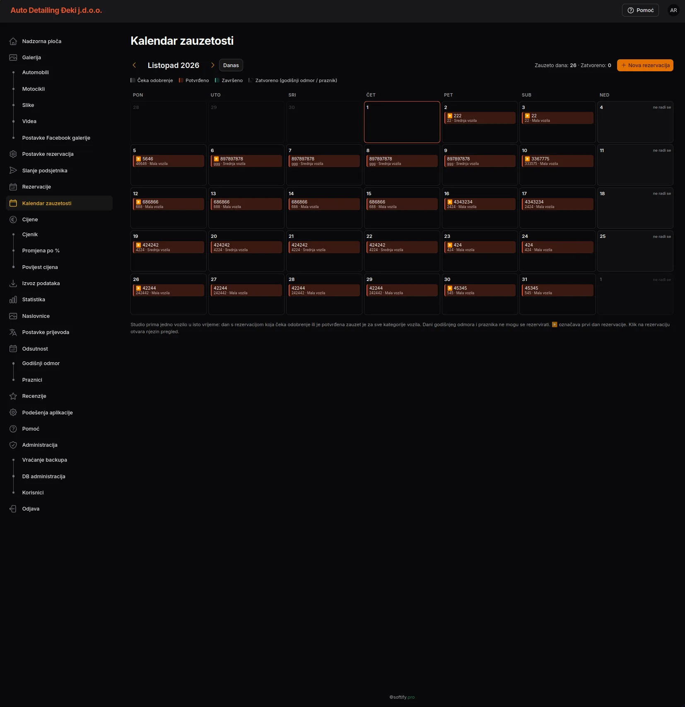This screenshot has height=707, width=685.
Task: Go to next month with right chevron
Action: pyautogui.click(x=212, y=65)
